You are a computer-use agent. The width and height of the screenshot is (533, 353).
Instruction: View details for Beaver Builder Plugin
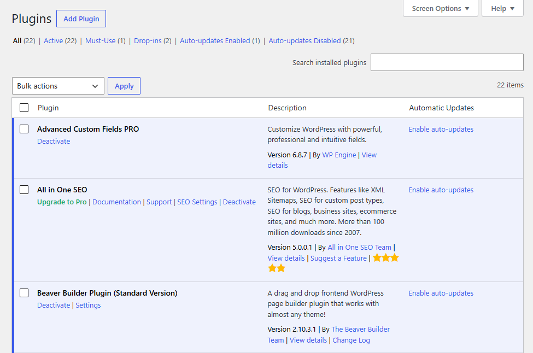(308, 340)
